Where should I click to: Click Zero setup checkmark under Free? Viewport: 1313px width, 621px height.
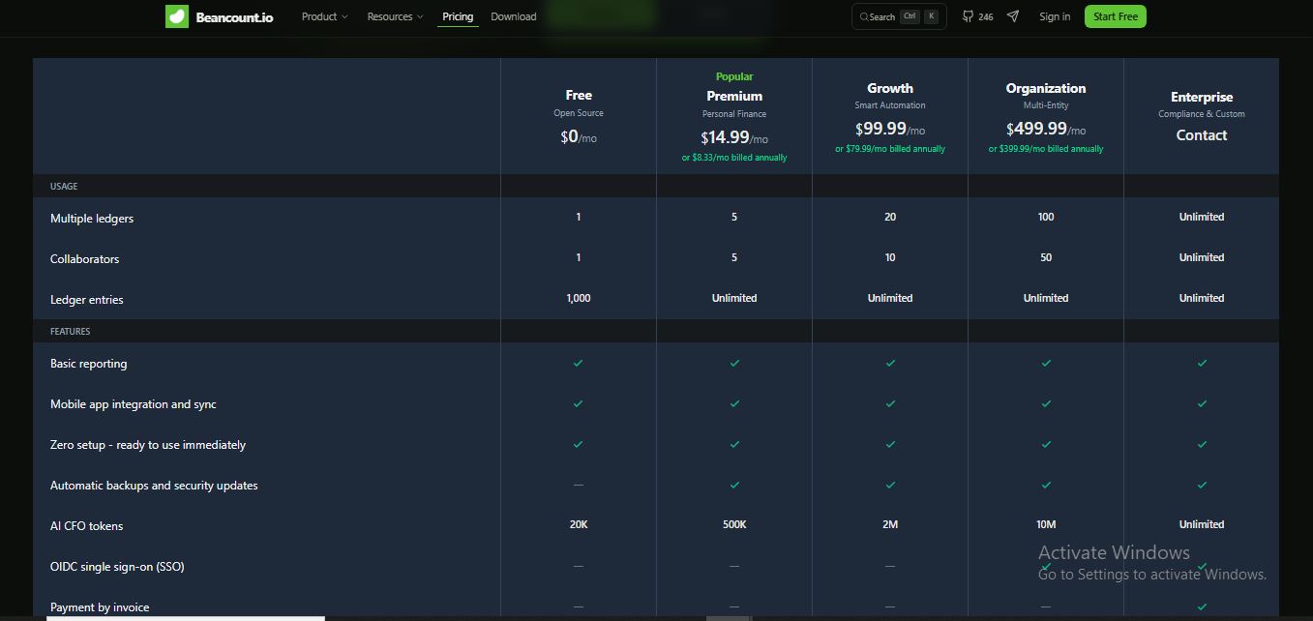click(x=579, y=445)
